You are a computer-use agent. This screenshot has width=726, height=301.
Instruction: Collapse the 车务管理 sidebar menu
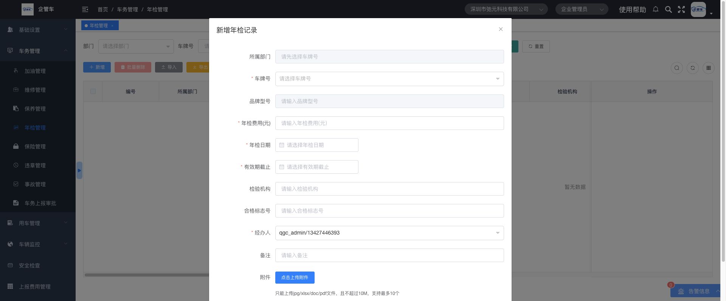click(x=38, y=51)
